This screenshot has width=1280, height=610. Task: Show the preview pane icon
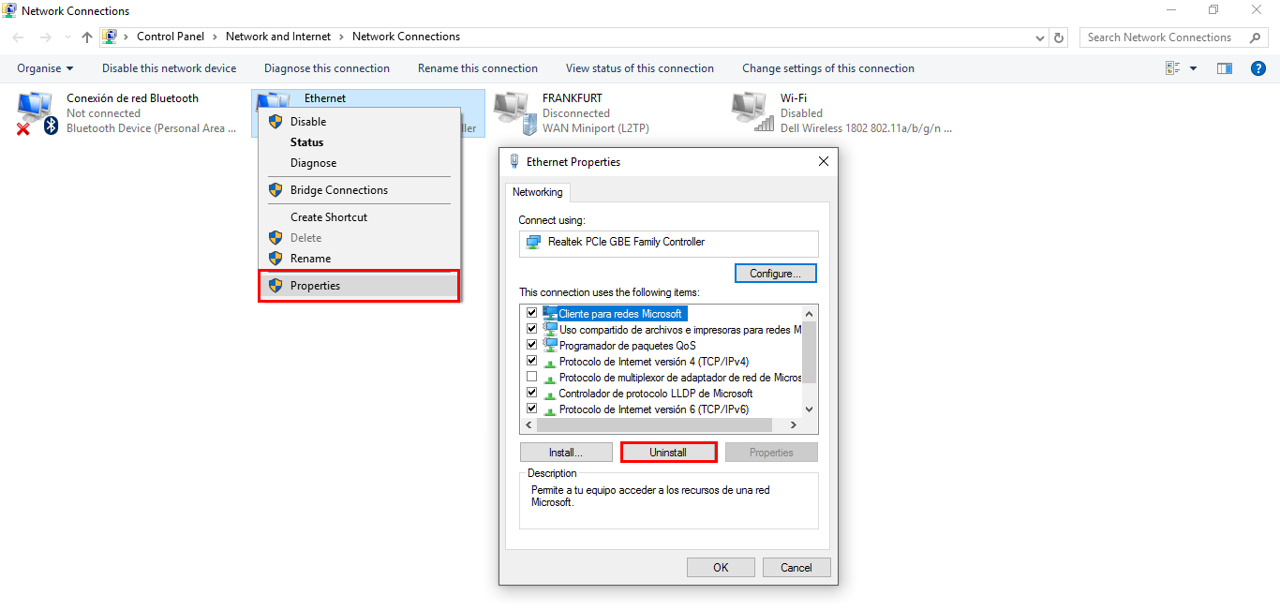(1225, 68)
